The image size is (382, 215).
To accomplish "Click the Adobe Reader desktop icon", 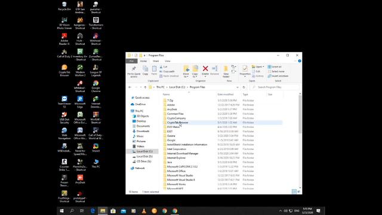I will click(64, 39).
